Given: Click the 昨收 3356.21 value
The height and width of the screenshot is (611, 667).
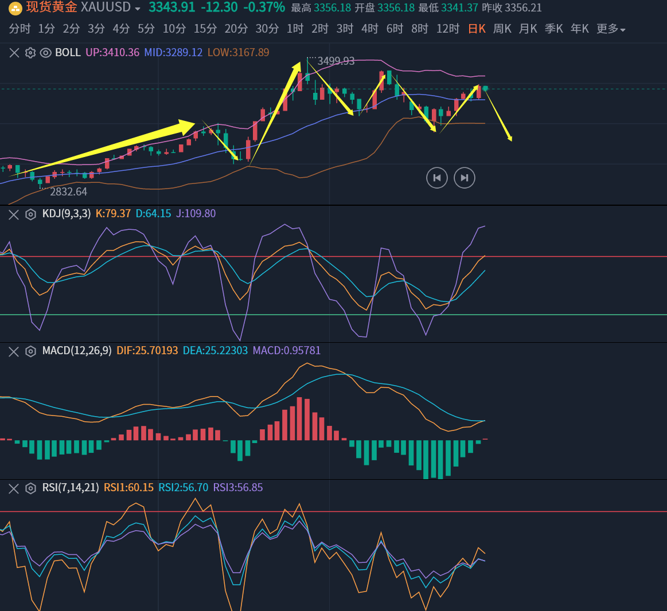Looking at the screenshot, I should pos(512,7).
